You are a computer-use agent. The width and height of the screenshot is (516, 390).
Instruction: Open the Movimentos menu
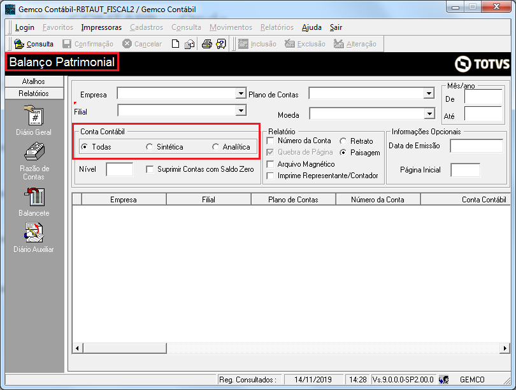coord(231,27)
